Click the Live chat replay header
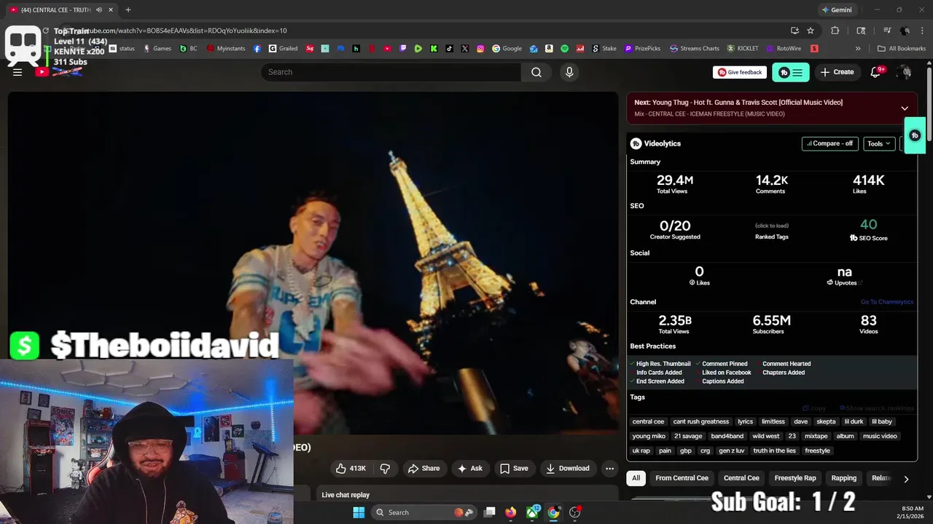Image resolution: width=933 pixels, height=524 pixels. [346, 495]
